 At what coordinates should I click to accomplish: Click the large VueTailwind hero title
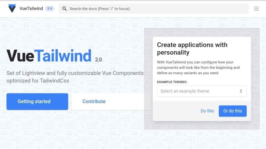coord(49,56)
